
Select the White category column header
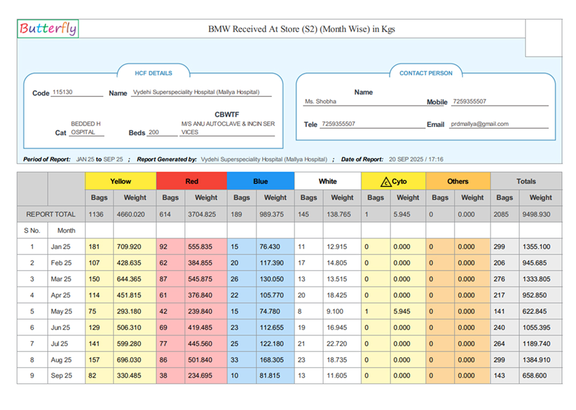[327, 181]
